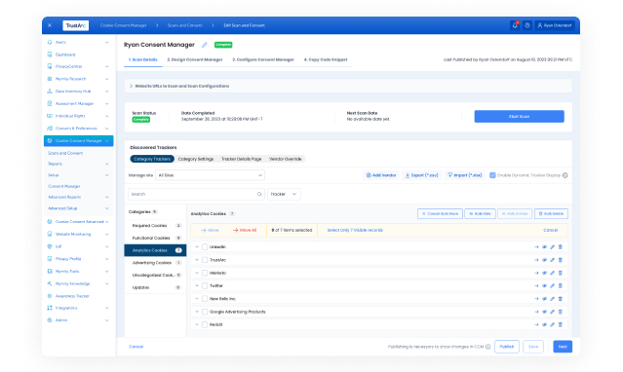Screen dimensions: 623x372
Task: Tick the Google Advertising Products checkbox
Action: pos(205,312)
